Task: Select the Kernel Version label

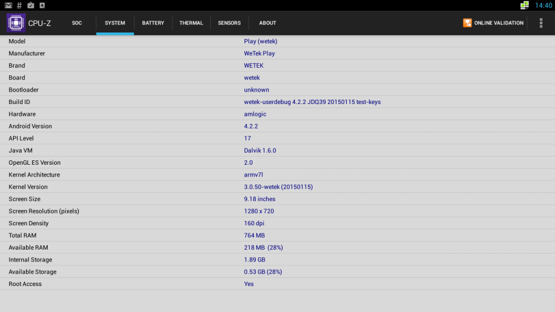Action: tap(28, 187)
